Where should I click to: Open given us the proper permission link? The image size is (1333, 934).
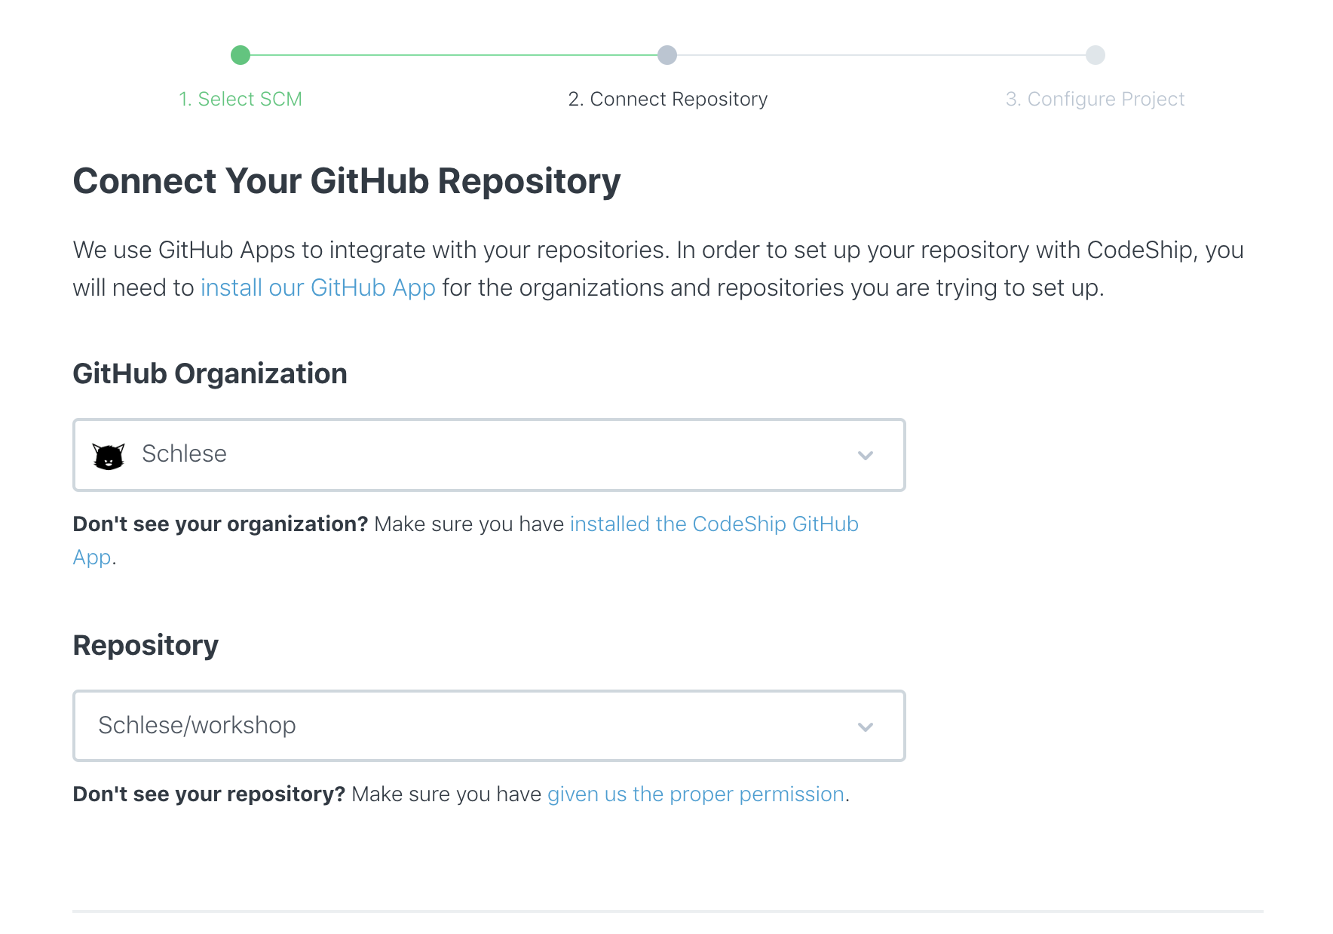(x=696, y=794)
